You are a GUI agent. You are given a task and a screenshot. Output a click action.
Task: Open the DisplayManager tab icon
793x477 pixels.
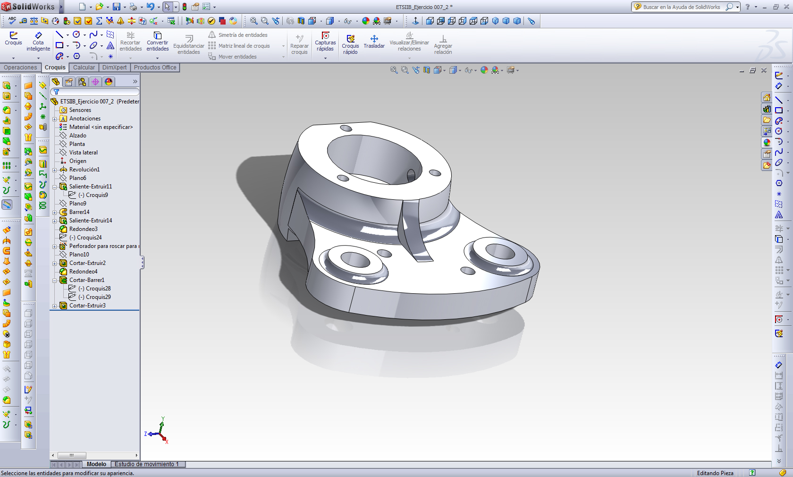pyautogui.click(x=109, y=82)
